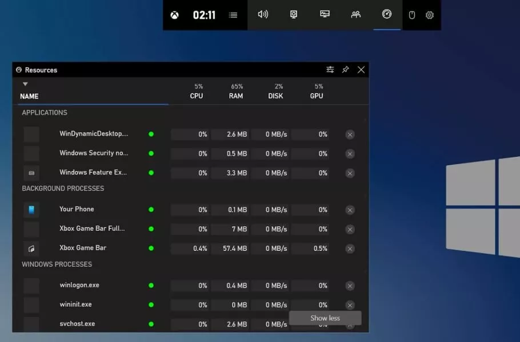520x342 pixels.
Task: End the wininit.exe process
Action: 350,305
